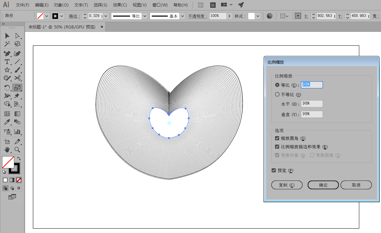The image size is (381, 233).
Task: Click the 描边 stroke panel link
Action: (74, 16)
